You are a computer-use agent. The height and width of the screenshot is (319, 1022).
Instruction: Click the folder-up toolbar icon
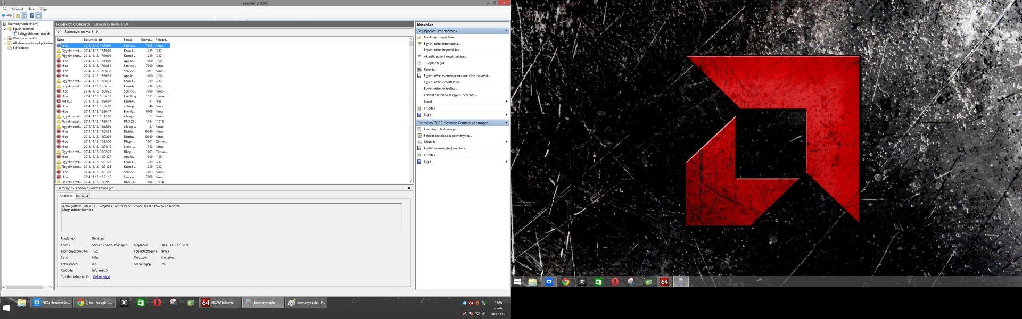coord(18,15)
